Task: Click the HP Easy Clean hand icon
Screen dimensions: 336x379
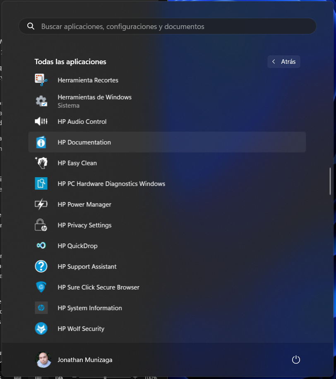Action: [x=41, y=163]
